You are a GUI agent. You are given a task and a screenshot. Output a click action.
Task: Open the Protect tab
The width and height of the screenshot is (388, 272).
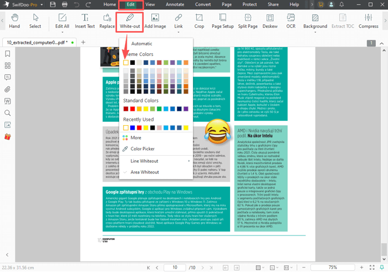pos(249,4)
